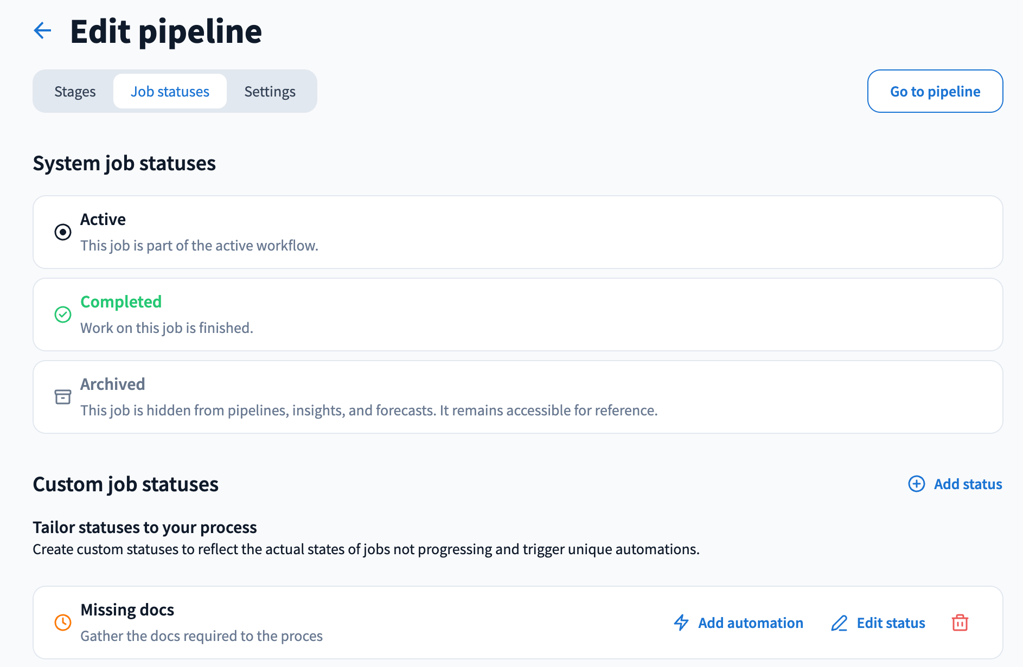Click the lightning bolt automation icon
This screenshot has height=667, width=1023.
681,623
